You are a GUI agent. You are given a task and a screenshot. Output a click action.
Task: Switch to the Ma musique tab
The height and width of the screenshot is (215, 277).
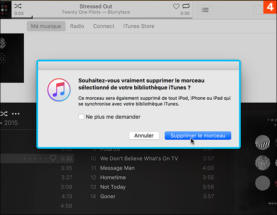point(46,26)
